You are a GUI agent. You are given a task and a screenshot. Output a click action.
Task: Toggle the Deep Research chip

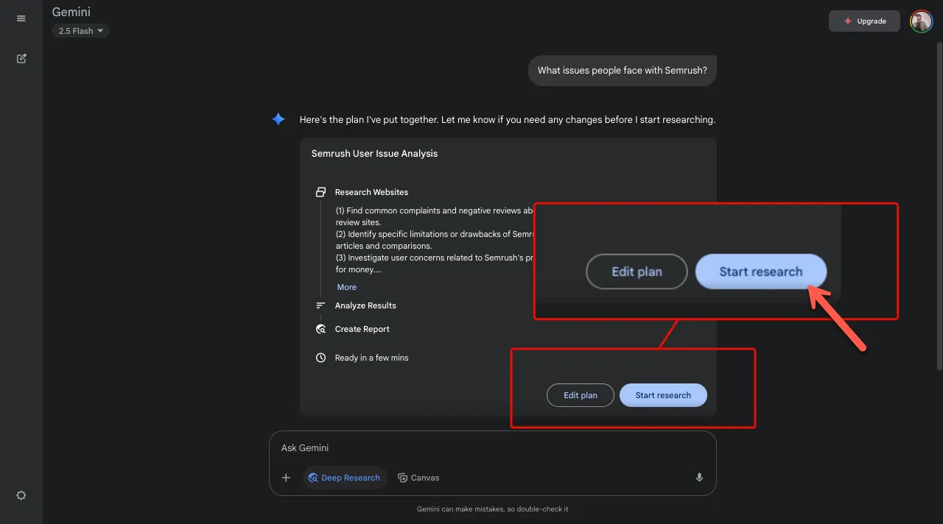345,478
